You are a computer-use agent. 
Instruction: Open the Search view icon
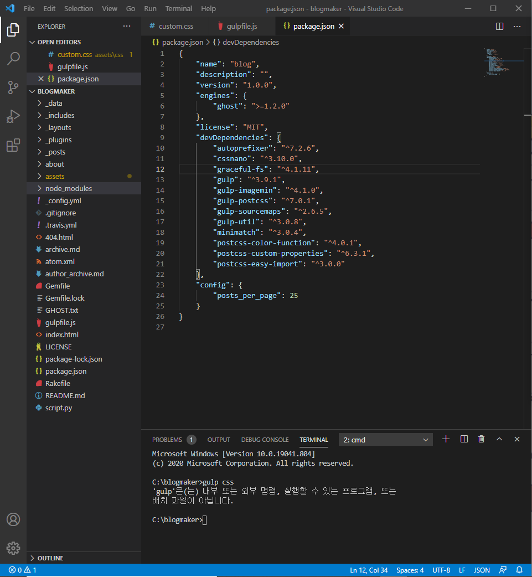(x=13, y=59)
